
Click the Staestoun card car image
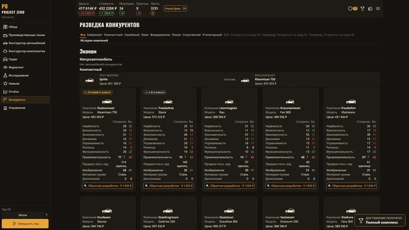229,211
